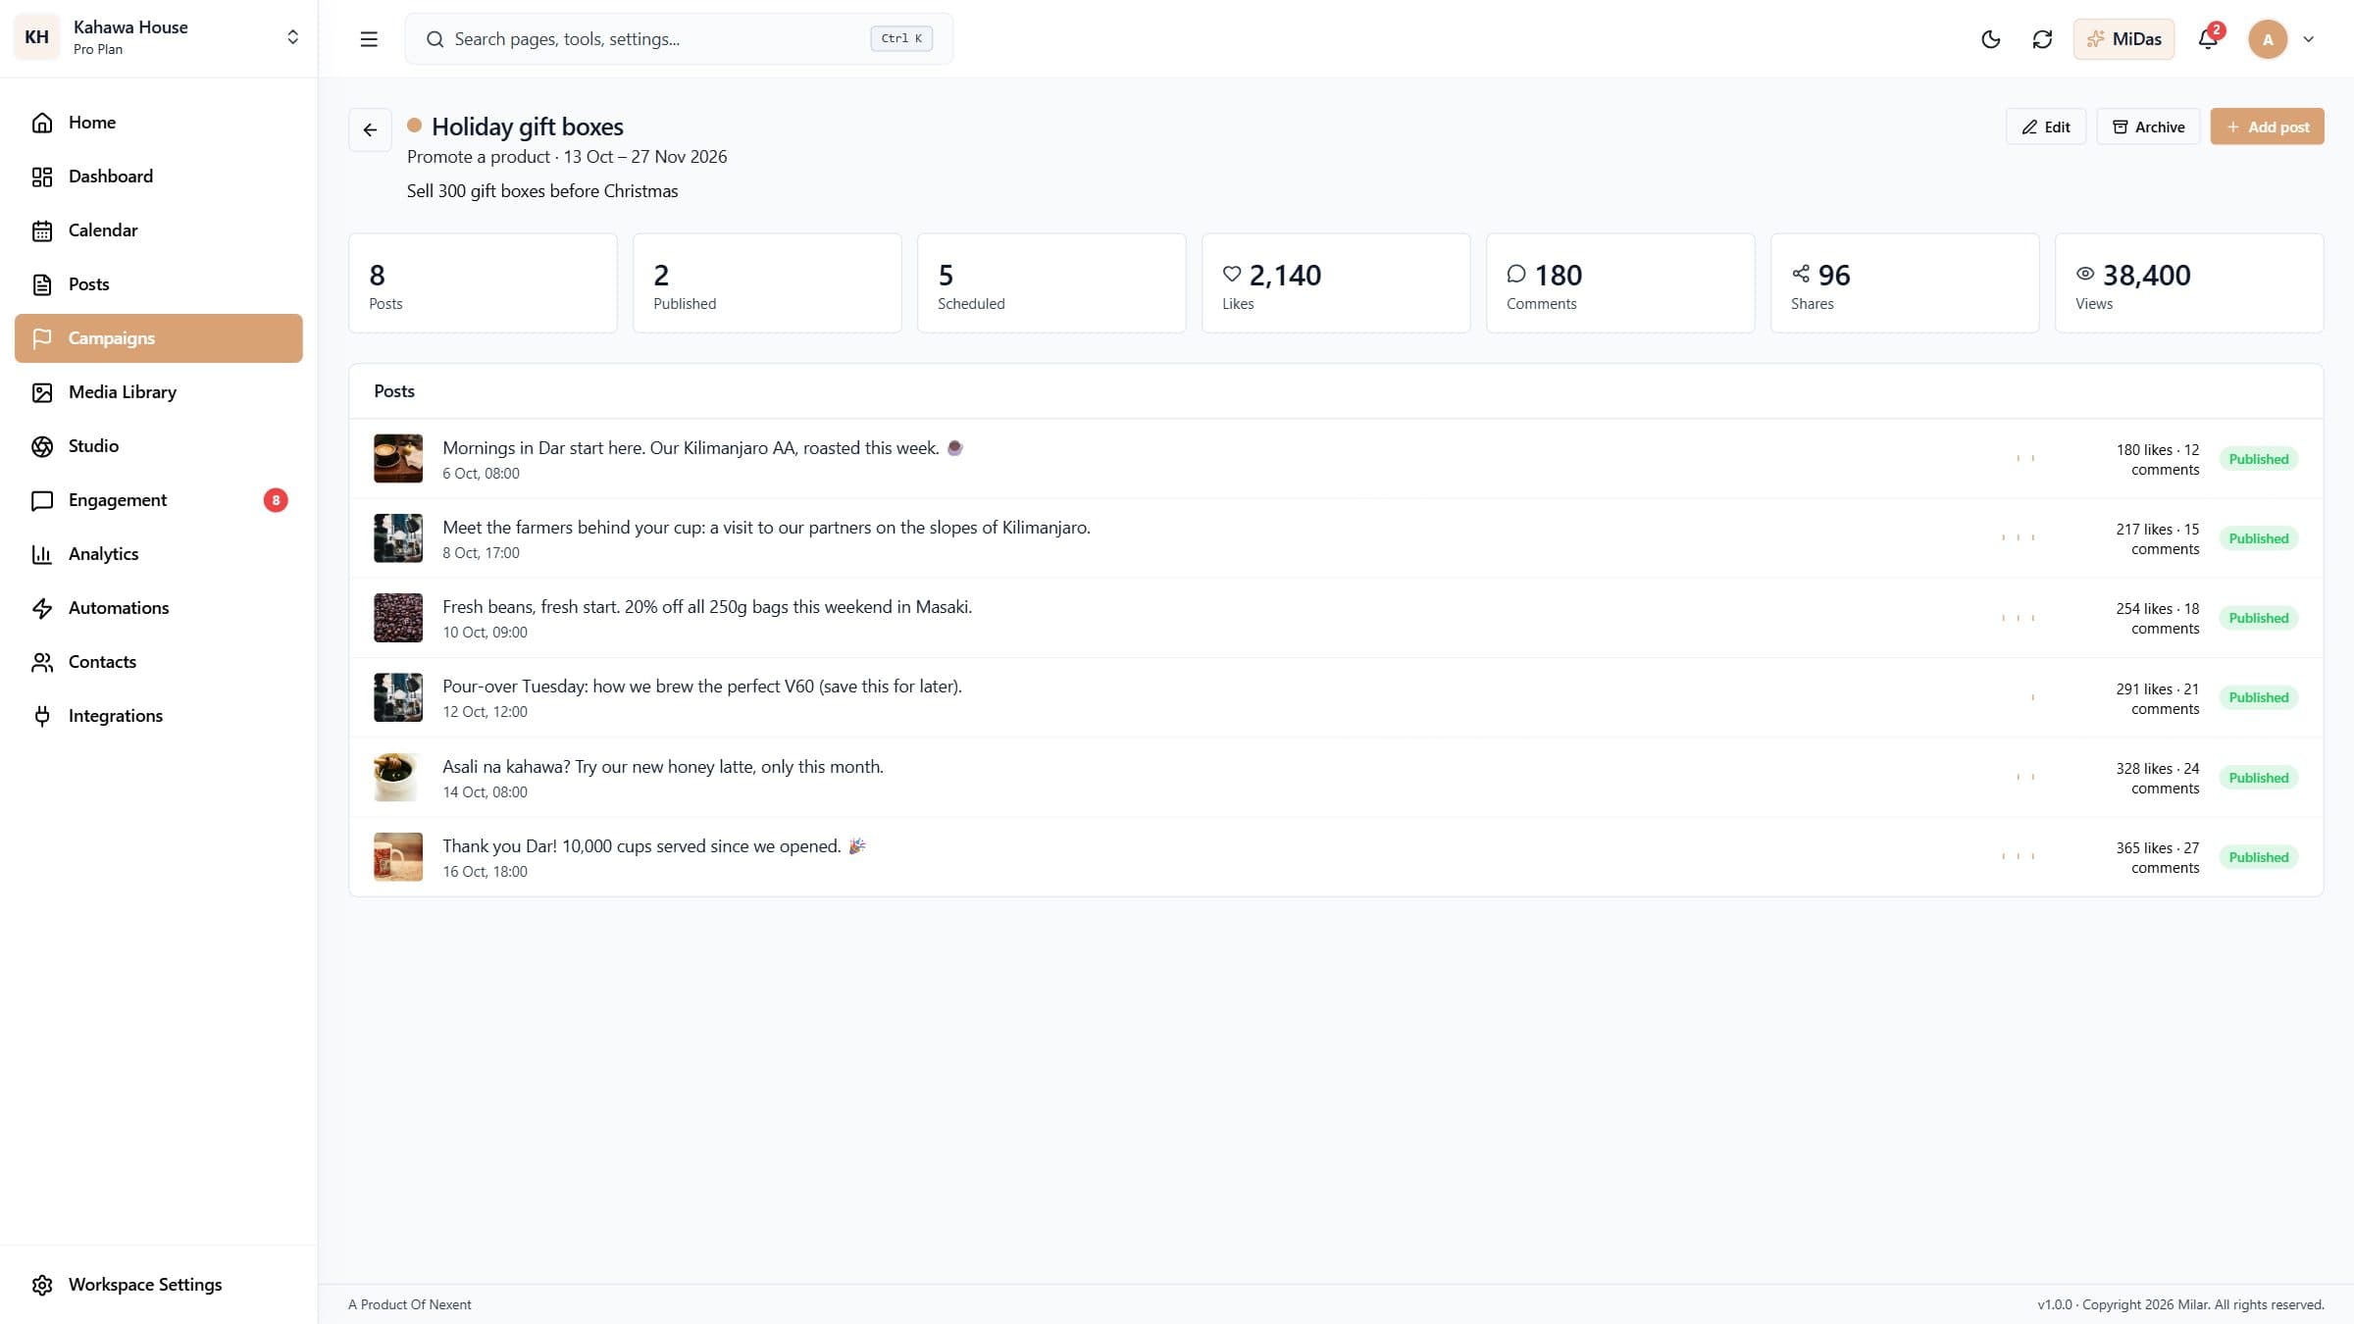The height and width of the screenshot is (1324, 2354).
Task: Click the Studio aperture icon
Action: [x=42, y=446]
